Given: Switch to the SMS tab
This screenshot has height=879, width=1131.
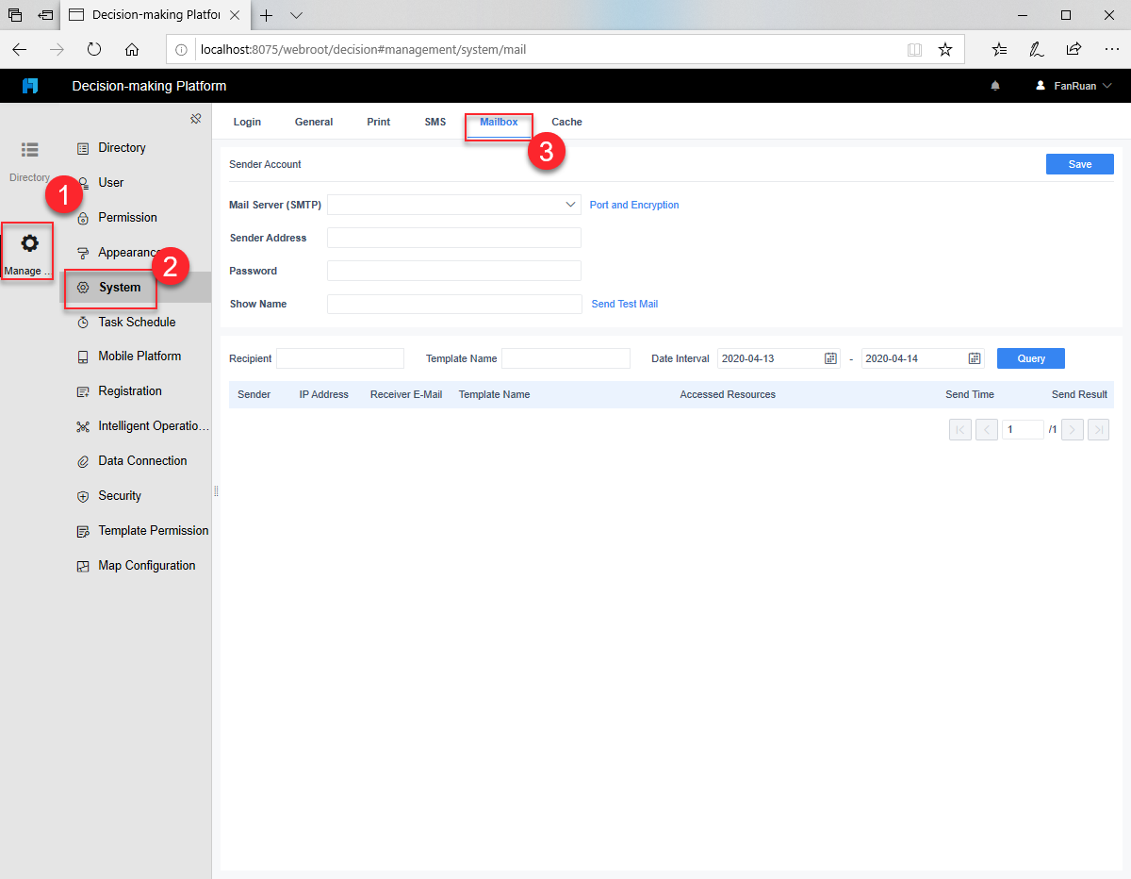Looking at the screenshot, I should [434, 121].
